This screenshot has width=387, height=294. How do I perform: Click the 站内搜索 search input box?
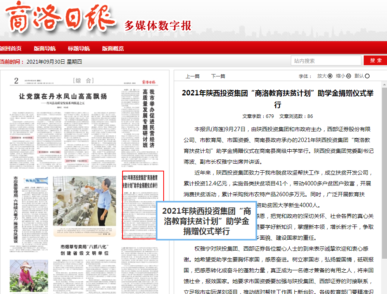click(x=326, y=61)
